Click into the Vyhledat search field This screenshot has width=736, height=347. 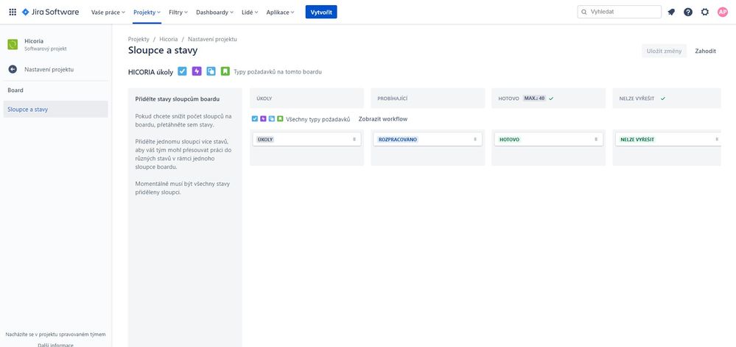[x=619, y=12]
